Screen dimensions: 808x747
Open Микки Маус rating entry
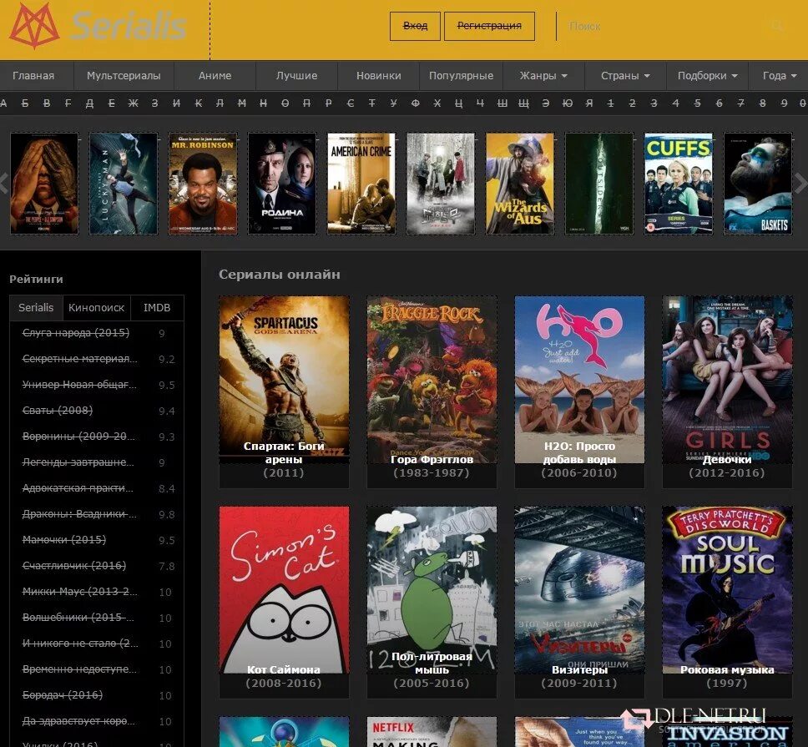(x=80, y=592)
